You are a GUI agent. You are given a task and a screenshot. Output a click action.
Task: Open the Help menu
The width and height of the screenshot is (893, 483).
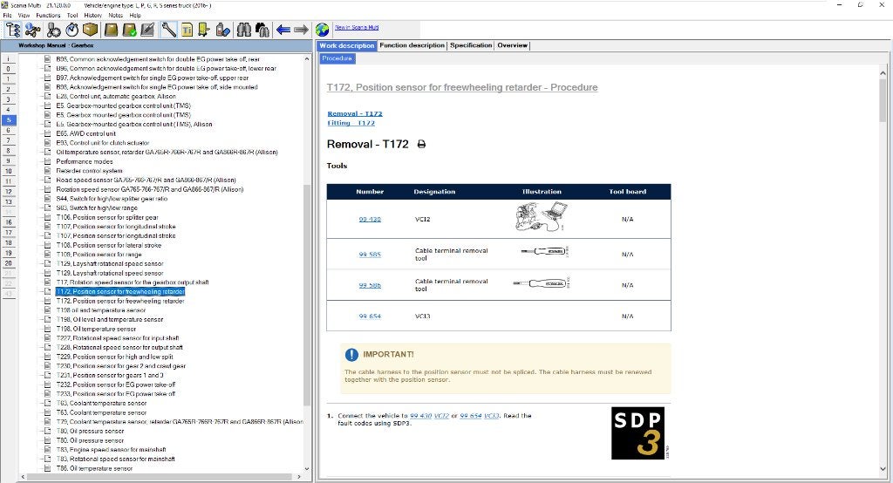(135, 16)
